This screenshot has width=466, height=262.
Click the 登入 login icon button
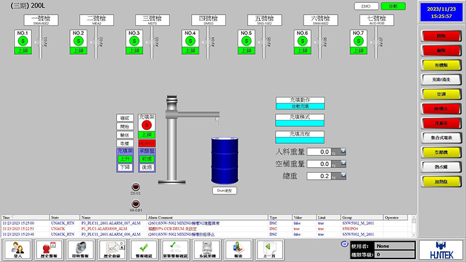point(17,249)
